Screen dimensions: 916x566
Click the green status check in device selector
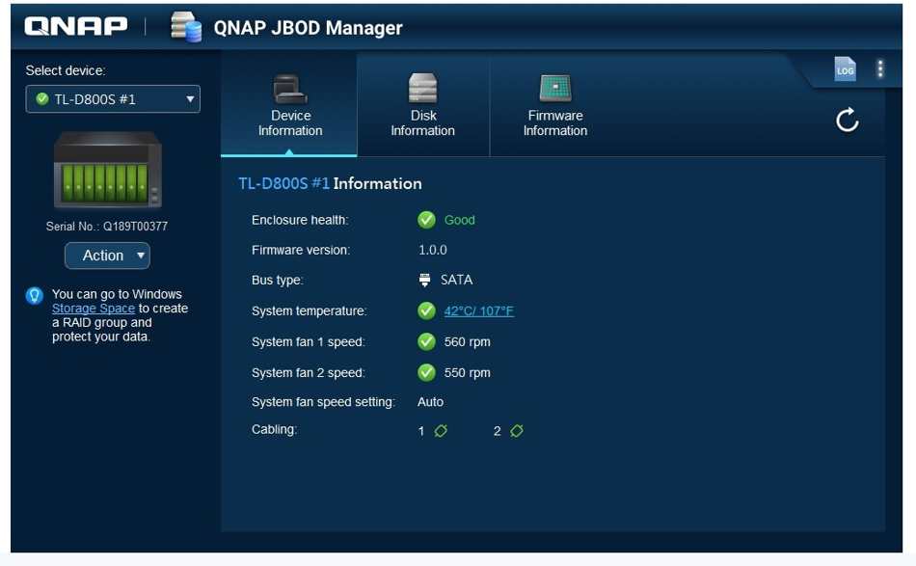pyautogui.click(x=42, y=98)
